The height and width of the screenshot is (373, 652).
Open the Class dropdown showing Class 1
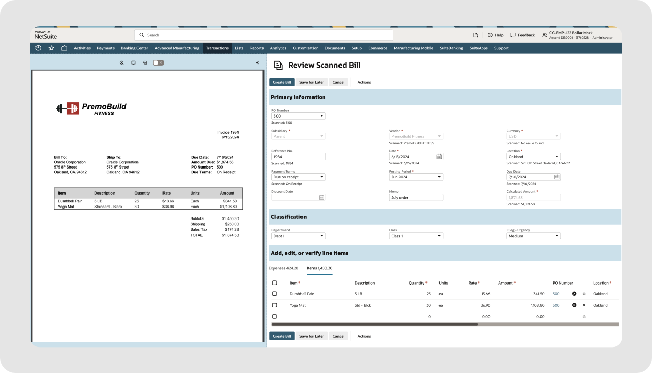(x=416, y=235)
